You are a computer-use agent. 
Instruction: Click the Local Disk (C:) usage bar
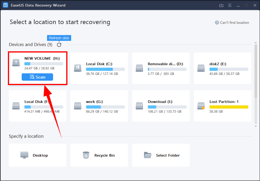click(106, 69)
